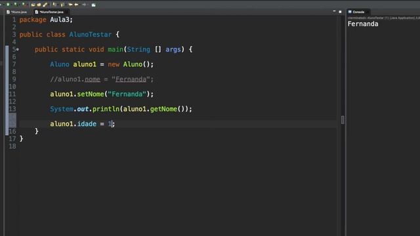
Task: Click 'String' parameter type on line 5
Action: (138, 50)
